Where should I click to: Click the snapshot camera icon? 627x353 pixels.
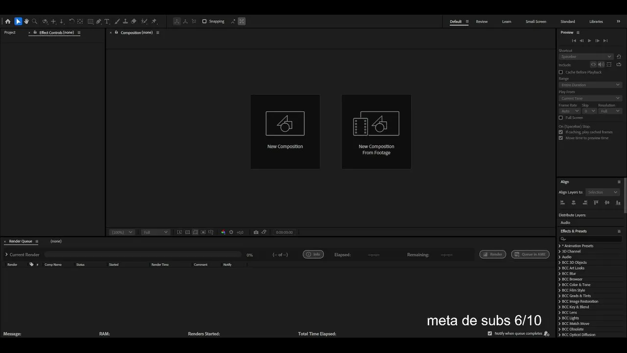click(256, 232)
